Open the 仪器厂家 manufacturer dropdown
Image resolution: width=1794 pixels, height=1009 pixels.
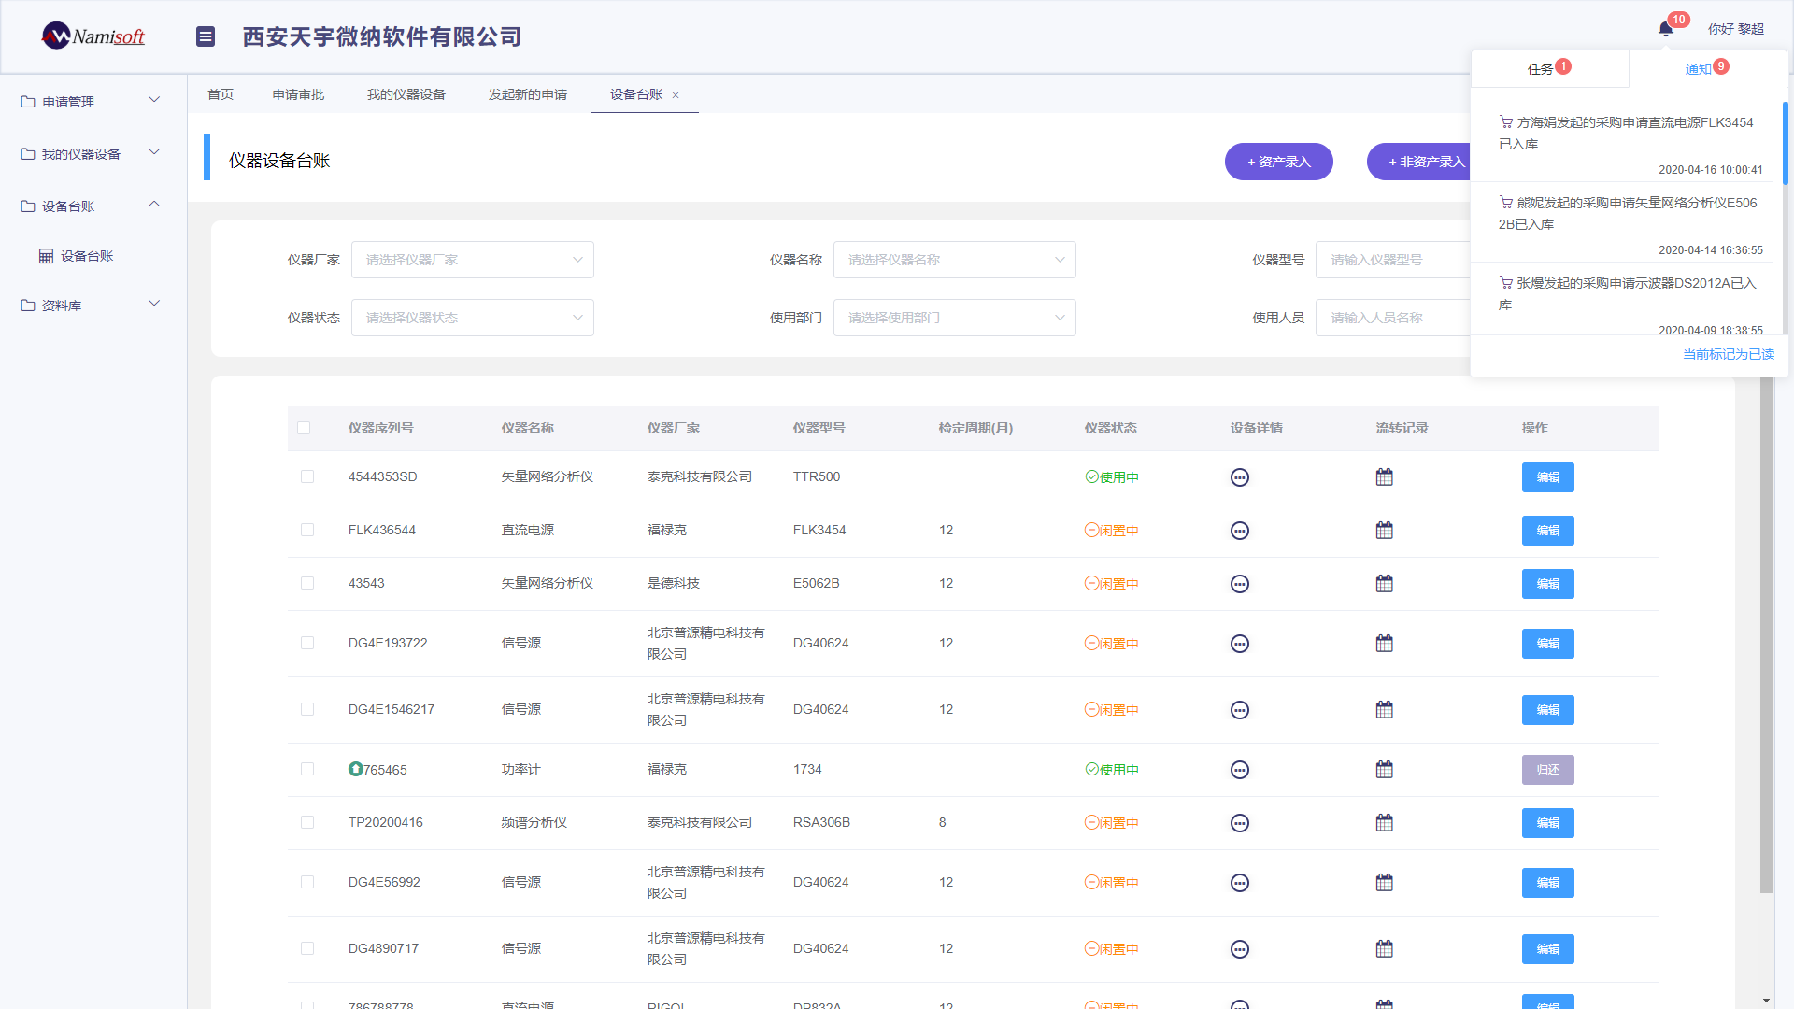pyautogui.click(x=472, y=260)
